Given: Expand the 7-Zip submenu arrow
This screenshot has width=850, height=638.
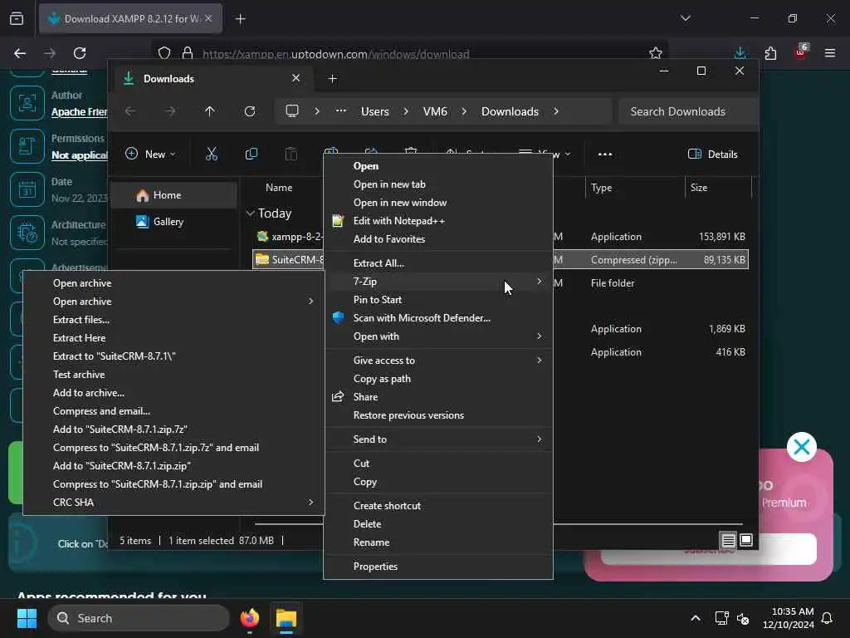Looking at the screenshot, I should (539, 281).
